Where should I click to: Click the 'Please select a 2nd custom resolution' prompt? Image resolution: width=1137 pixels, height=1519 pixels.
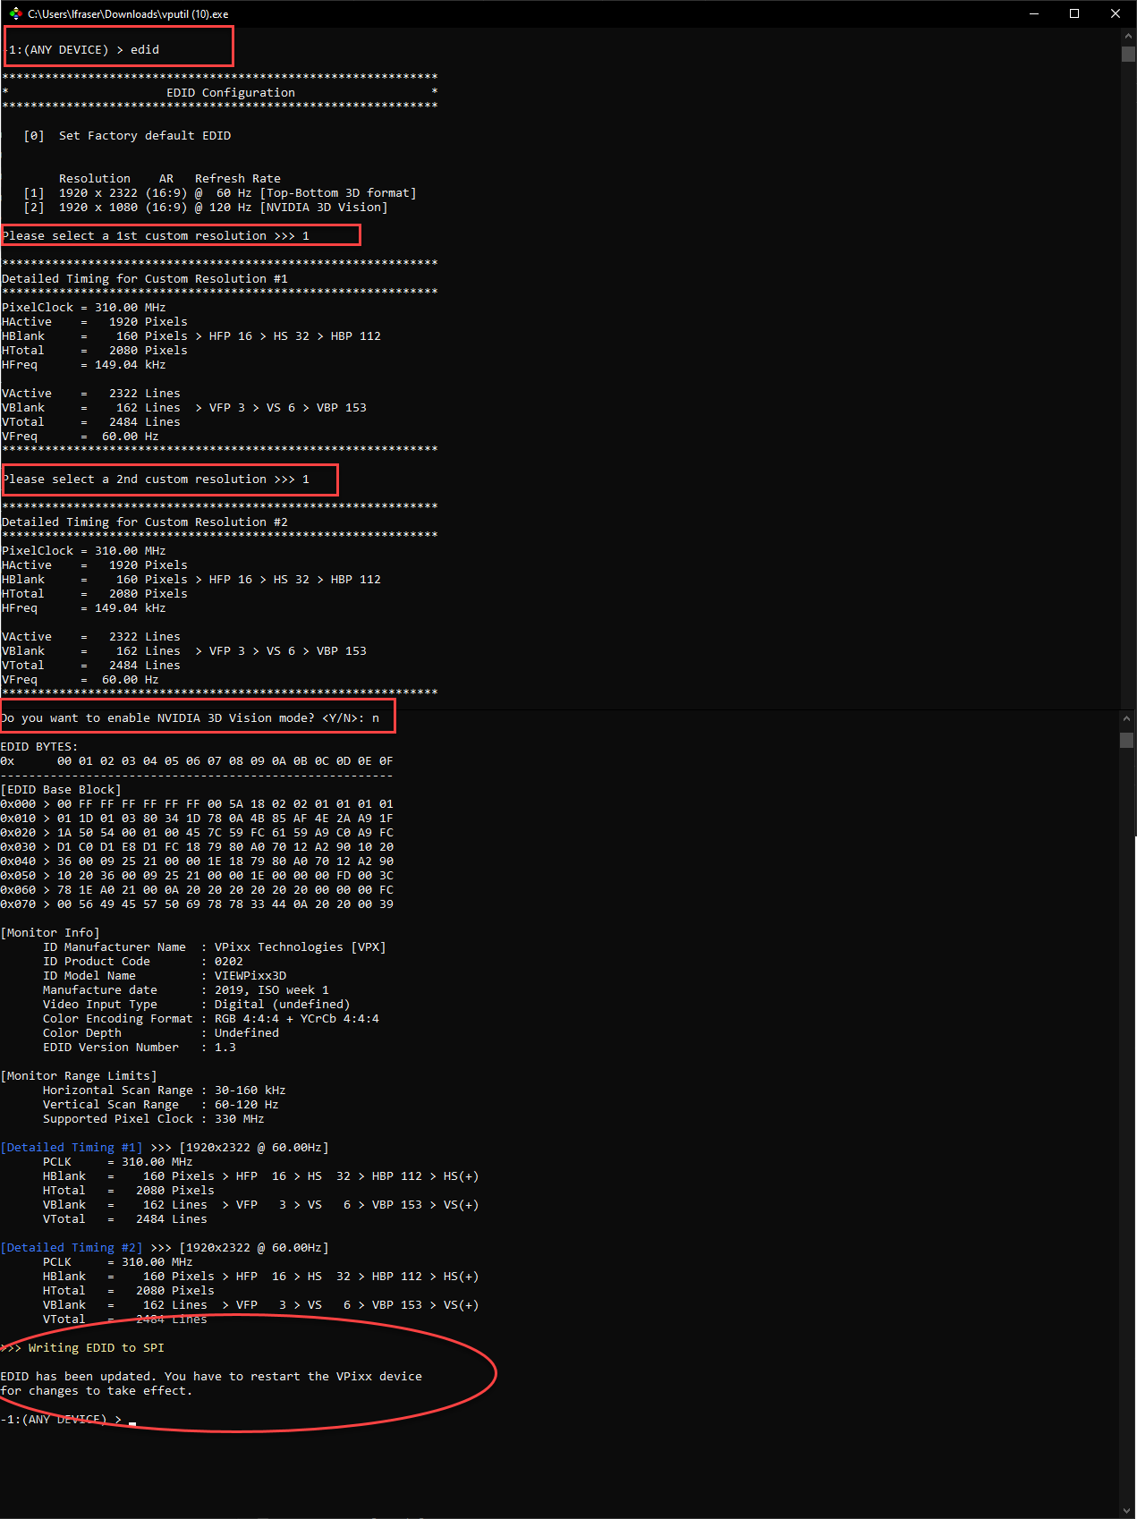(156, 479)
